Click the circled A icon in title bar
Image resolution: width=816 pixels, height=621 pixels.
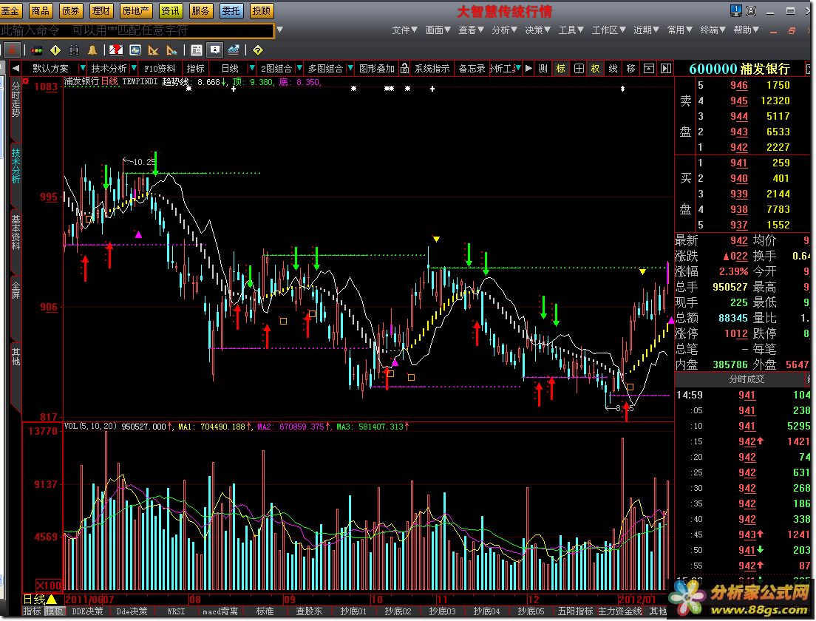pyautogui.click(x=751, y=10)
